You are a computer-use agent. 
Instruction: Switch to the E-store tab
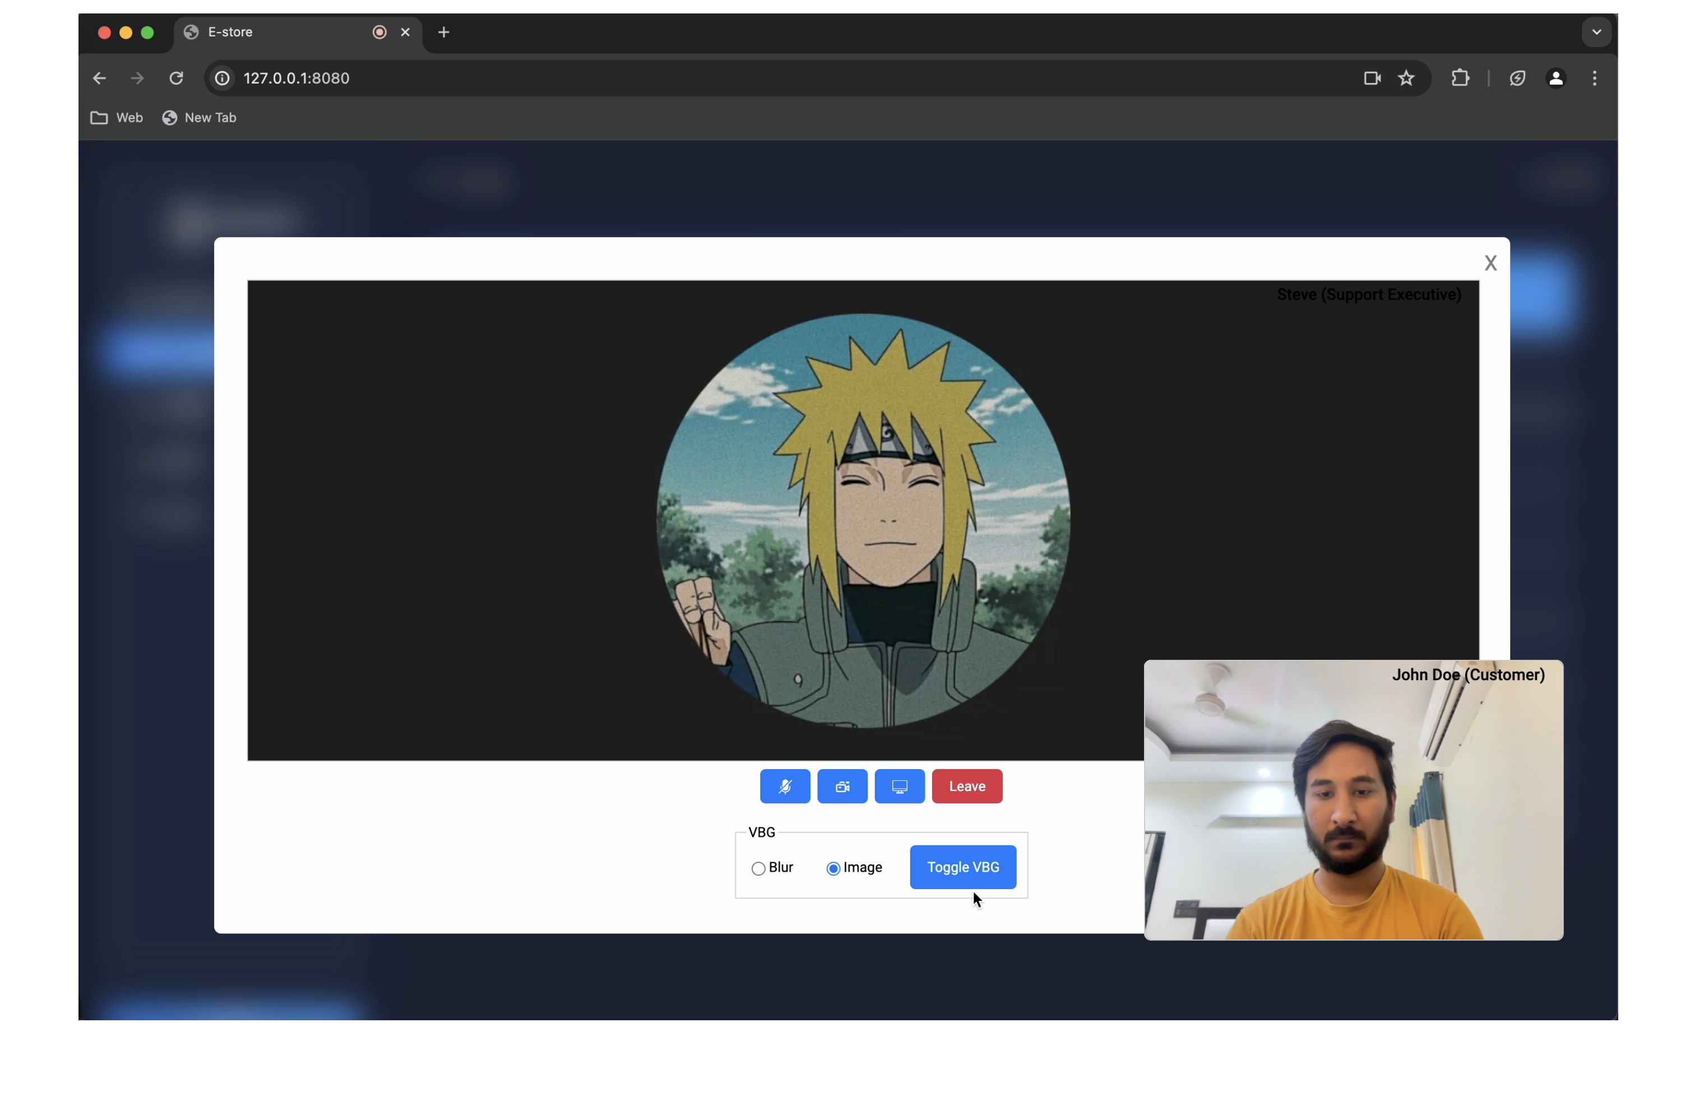point(278,32)
